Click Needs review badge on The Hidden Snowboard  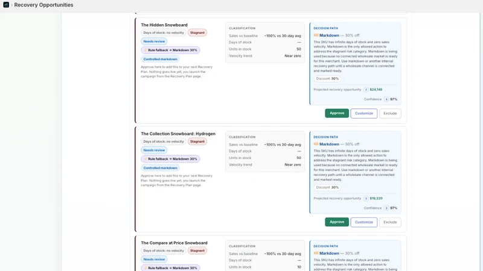coord(154,41)
